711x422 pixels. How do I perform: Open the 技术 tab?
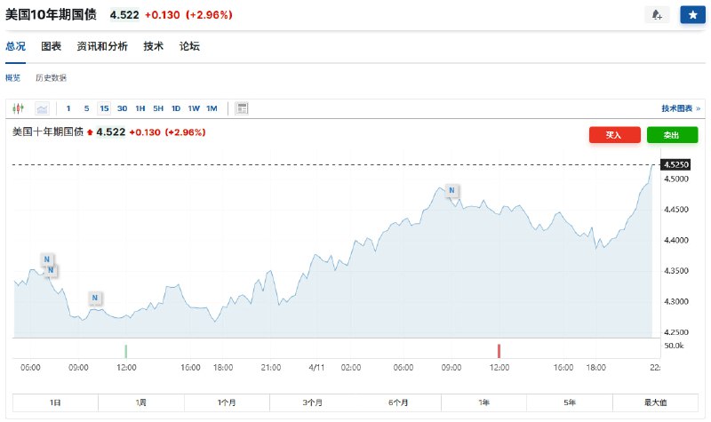[154, 46]
